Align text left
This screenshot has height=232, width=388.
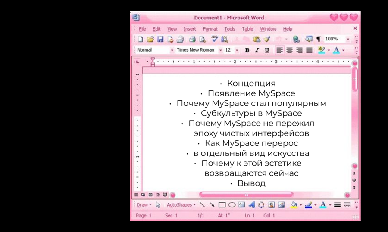279,50
